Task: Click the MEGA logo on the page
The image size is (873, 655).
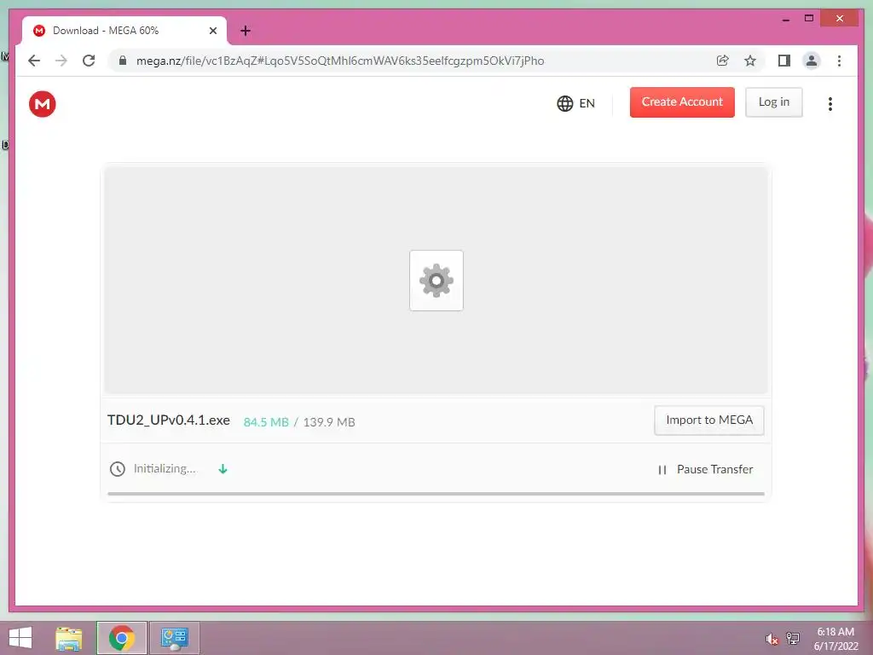Action: point(43,104)
